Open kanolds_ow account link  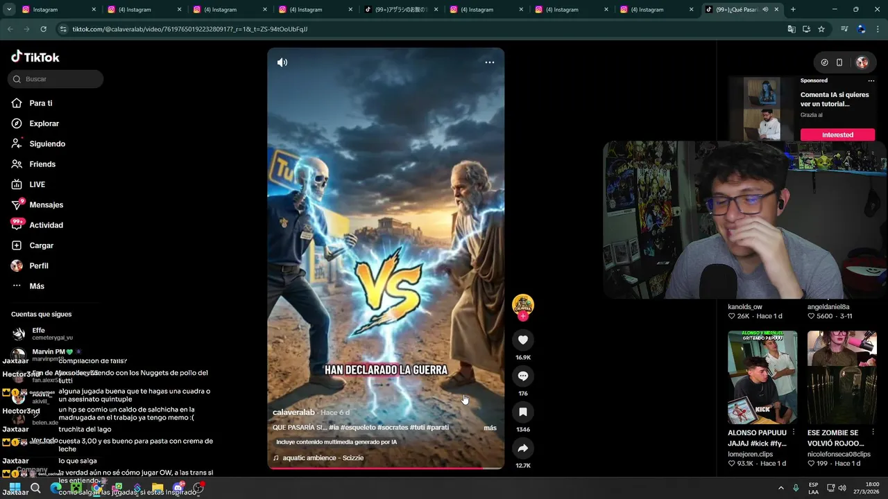[745, 306]
